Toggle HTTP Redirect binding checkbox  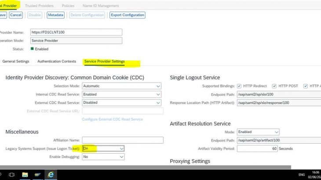pyautogui.click(x=239, y=86)
